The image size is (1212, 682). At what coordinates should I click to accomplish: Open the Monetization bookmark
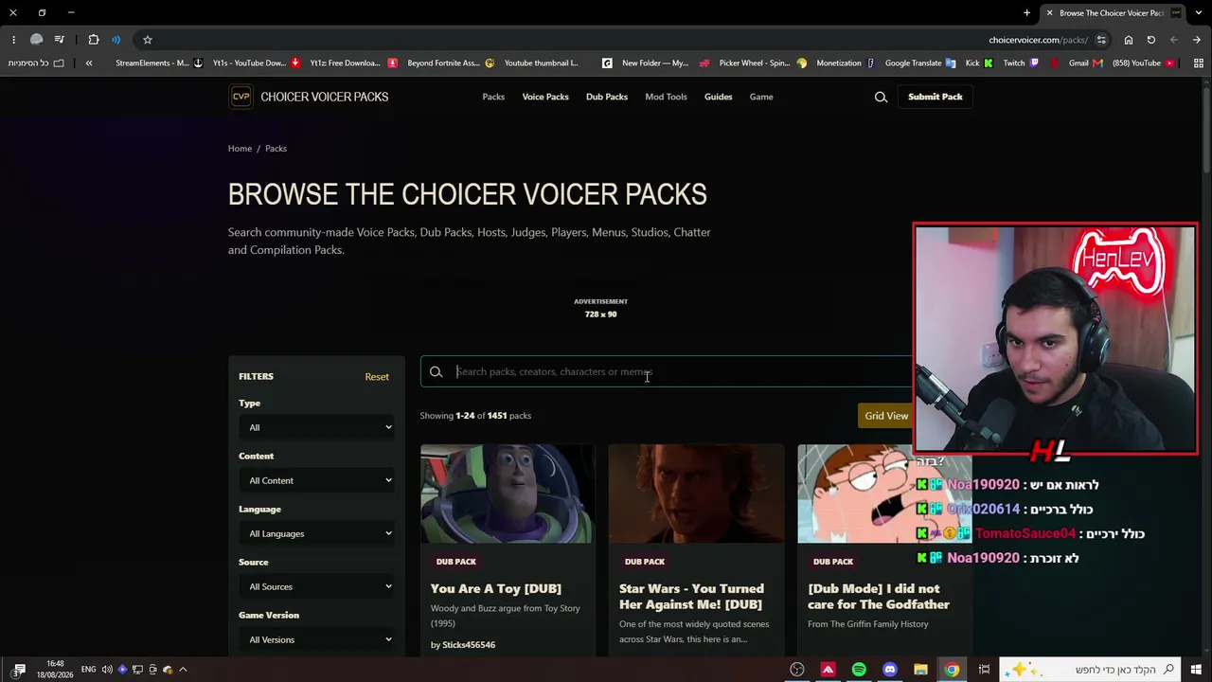pos(845,63)
